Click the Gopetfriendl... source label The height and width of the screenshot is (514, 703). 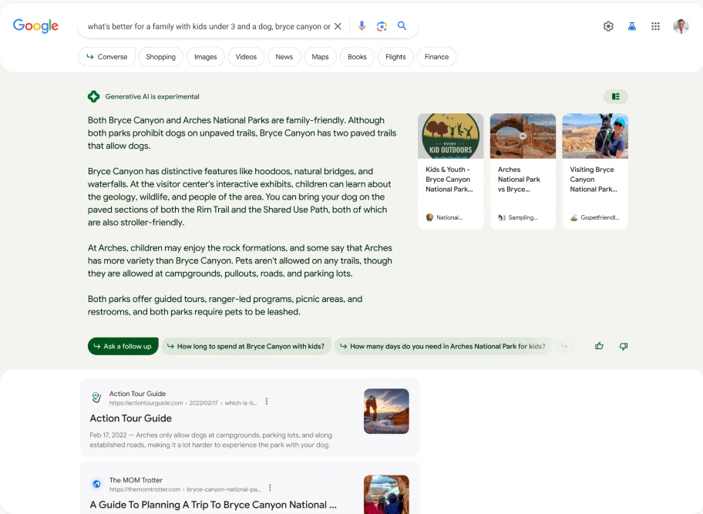(x=600, y=217)
